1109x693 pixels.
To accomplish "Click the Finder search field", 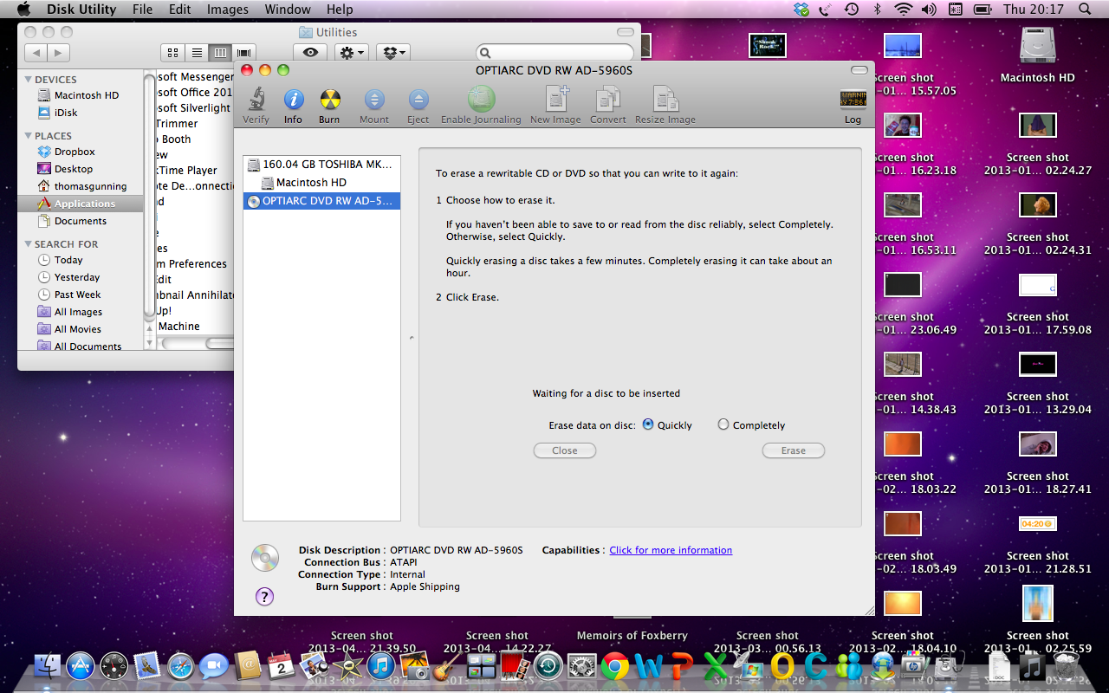I will (555, 53).
